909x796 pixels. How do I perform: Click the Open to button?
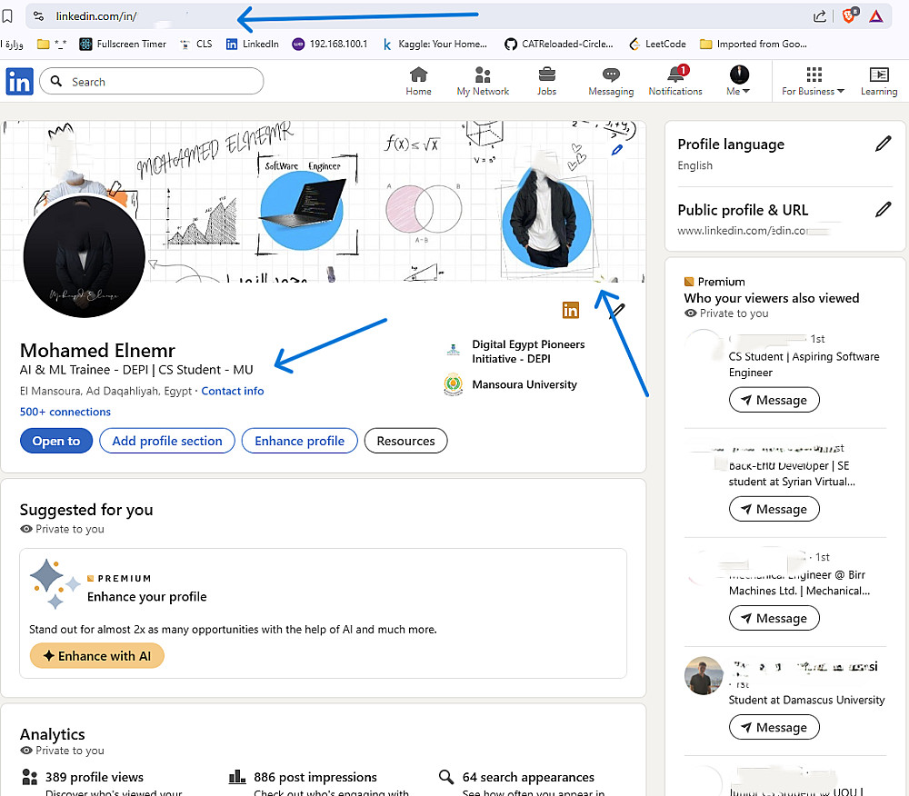pyautogui.click(x=56, y=441)
